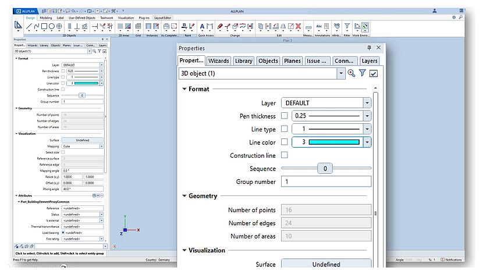Image resolution: width=483 pixels, height=271 pixels.
Task: Open the 3D object selection dropdown in enlarged panel
Action: [x=341, y=73]
